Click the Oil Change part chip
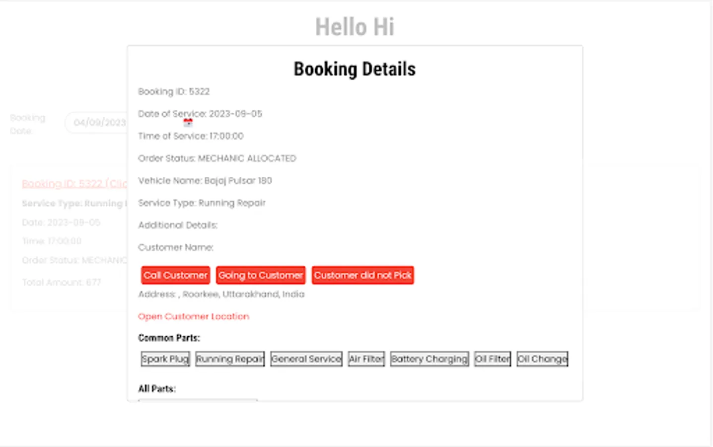The height and width of the screenshot is (447, 713). [542, 359]
